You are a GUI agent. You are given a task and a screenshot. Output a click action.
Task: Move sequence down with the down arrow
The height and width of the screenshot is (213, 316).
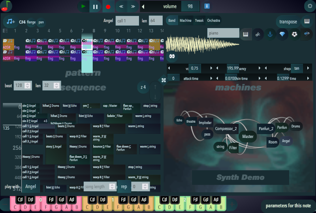pos(155,97)
